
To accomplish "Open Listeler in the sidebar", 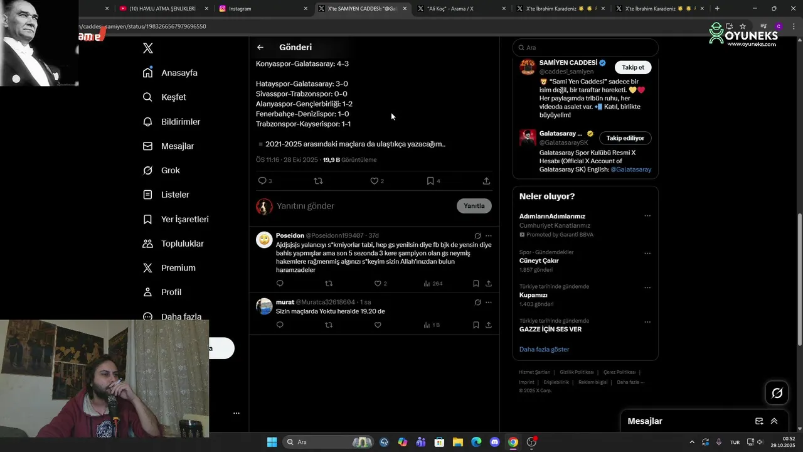I will tap(166, 195).
